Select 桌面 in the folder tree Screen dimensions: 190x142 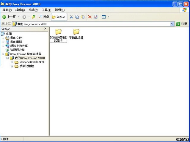(9, 34)
